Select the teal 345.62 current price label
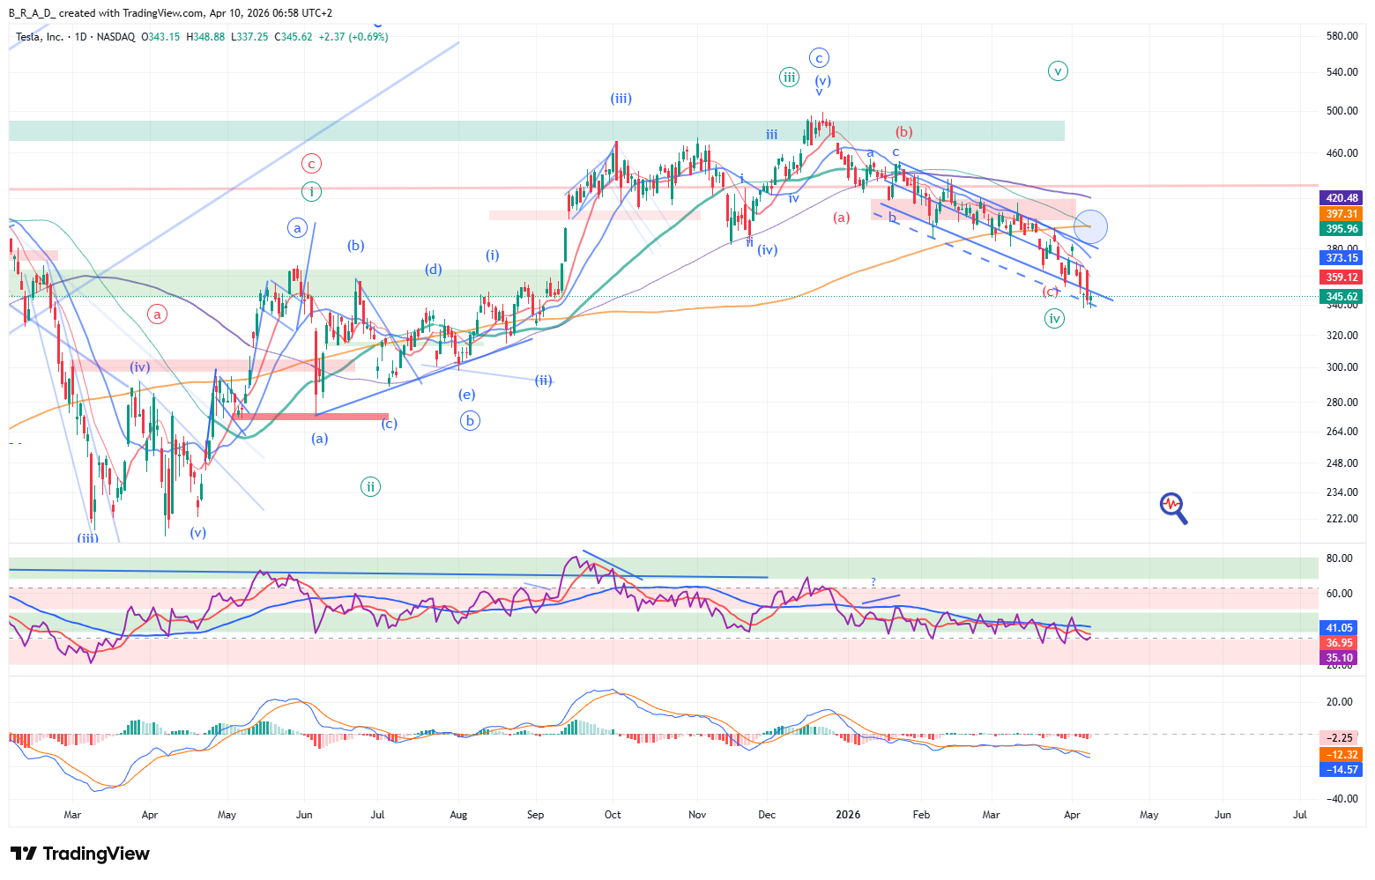This screenshot has height=880, width=1375. point(1342,297)
